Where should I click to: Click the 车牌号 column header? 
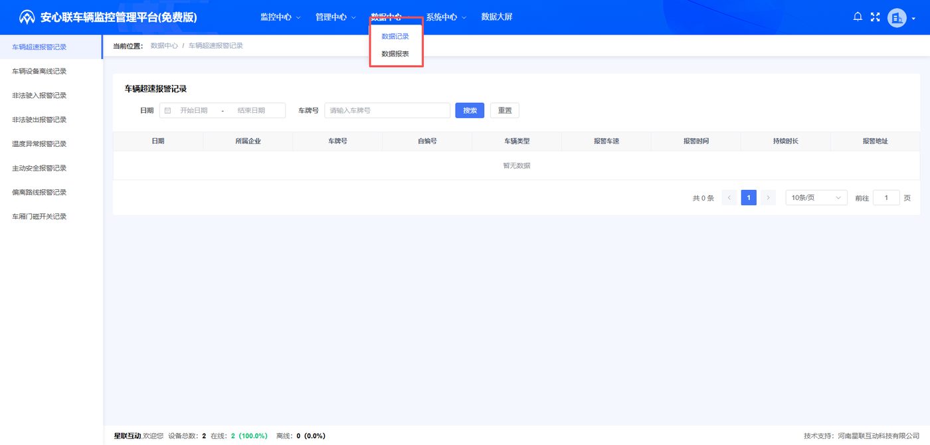coord(337,141)
